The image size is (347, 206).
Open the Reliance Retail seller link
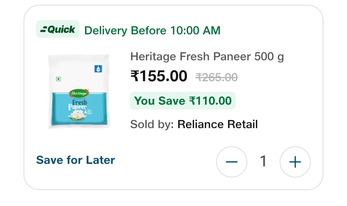point(217,124)
